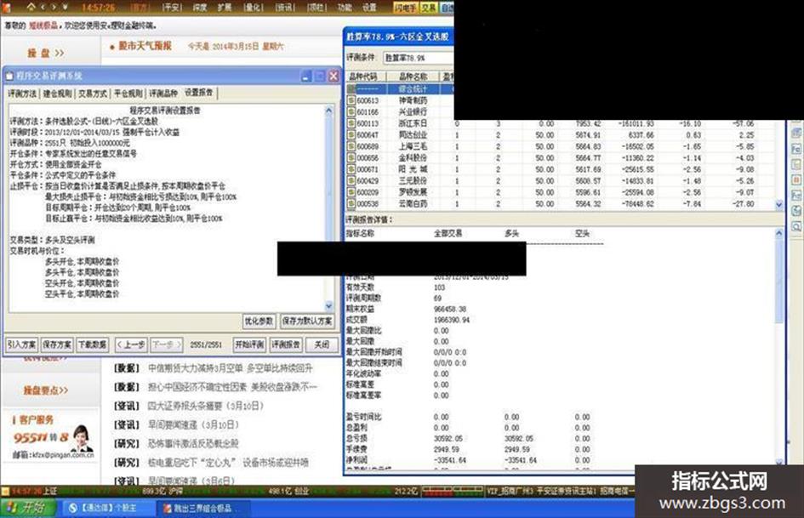Switch to the 【通达信】个股主 taskbar window
This screenshot has width=804, height=518.
(x=109, y=509)
